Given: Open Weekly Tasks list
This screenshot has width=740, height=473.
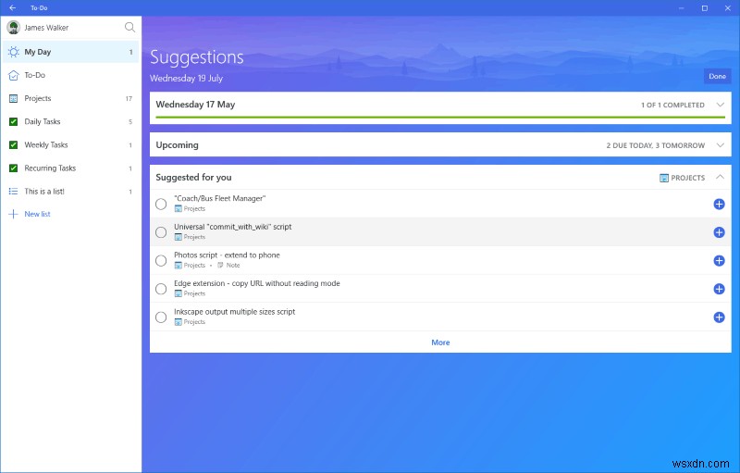Looking at the screenshot, I should point(71,145).
